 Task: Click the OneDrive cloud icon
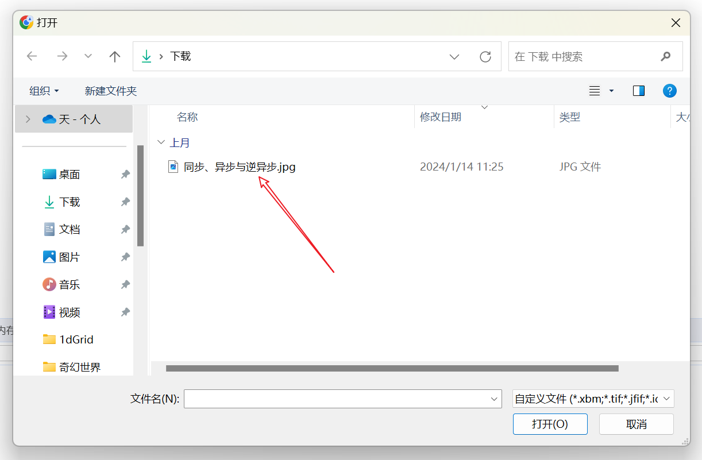(x=49, y=119)
